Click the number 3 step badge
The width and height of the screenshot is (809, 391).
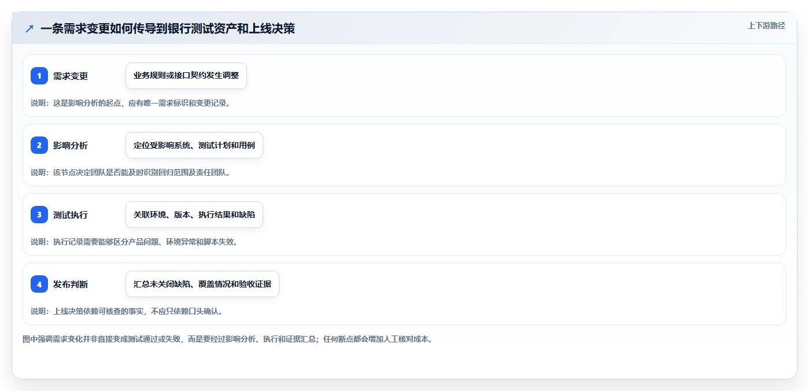[x=39, y=215]
